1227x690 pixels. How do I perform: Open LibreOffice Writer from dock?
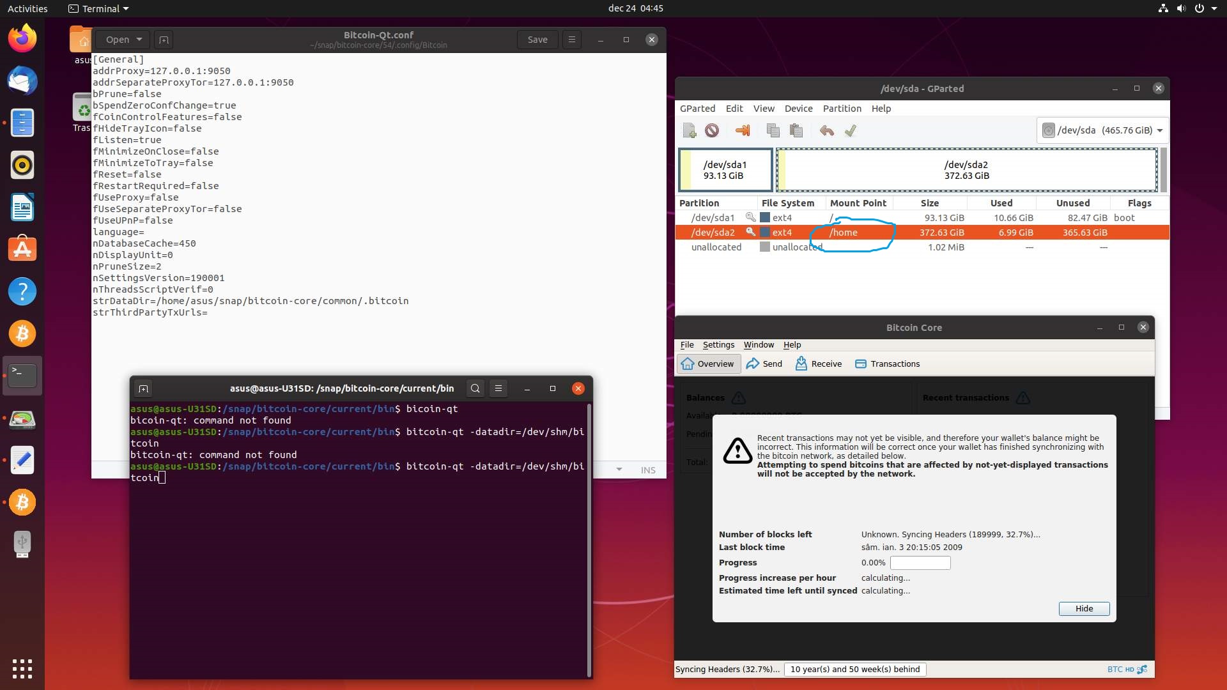(22, 207)
